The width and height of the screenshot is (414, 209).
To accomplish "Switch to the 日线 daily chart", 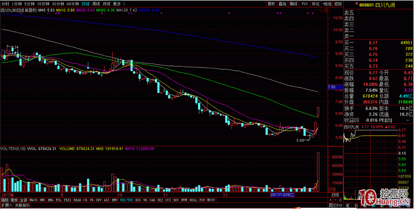I will click(85, 4).
